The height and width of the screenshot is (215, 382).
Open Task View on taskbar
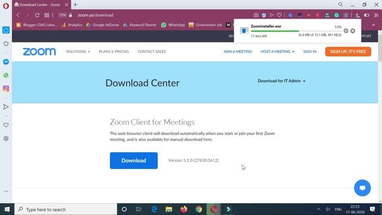point(138,209)
